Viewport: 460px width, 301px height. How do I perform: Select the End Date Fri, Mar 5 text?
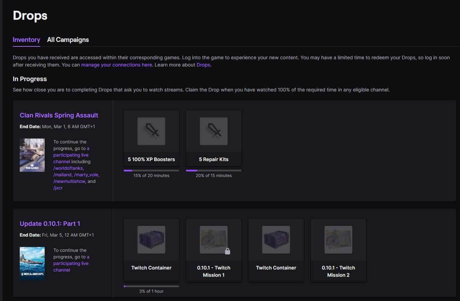coord(57,235)
